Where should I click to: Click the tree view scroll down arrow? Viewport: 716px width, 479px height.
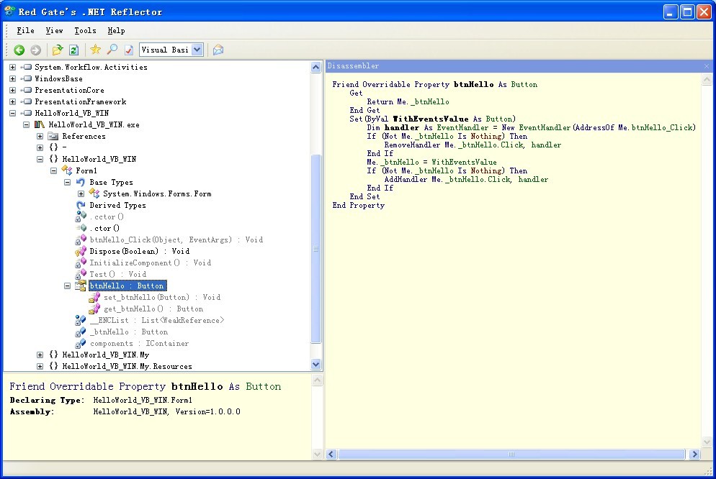(x=316, y=364)
